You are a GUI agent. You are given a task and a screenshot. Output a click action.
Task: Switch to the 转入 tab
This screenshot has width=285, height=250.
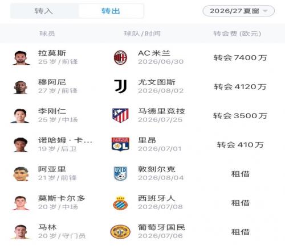(44, 11)
